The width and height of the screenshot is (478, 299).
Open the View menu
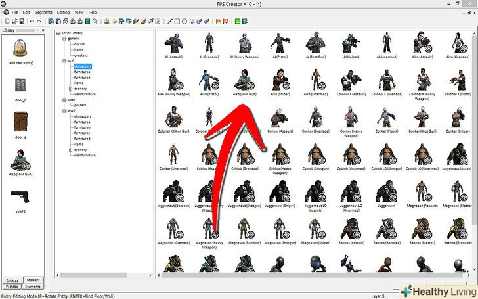[x=79, y=12]
